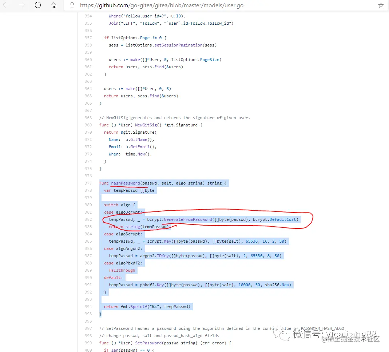Select line number 382
The height and width of the screenshot is (352, 389).
tap(88, 219)
